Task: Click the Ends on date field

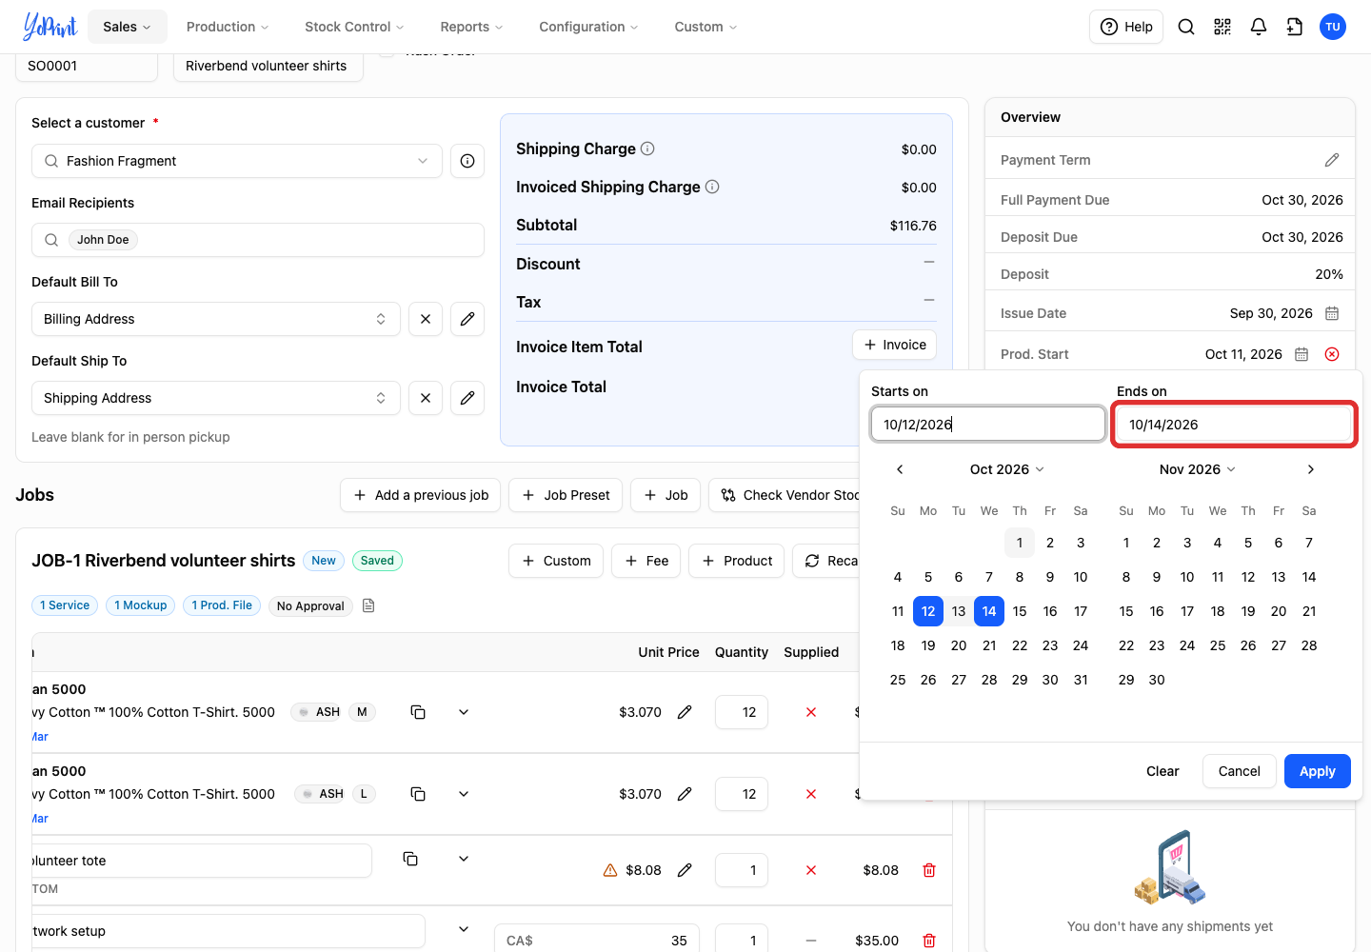Action: tap(1234, 425)
